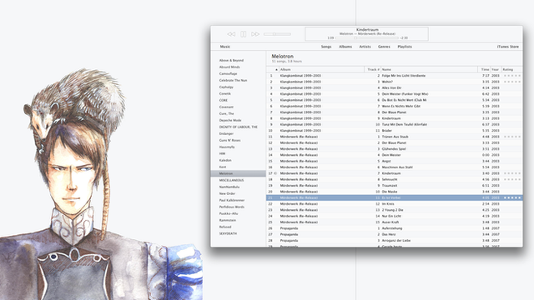Click the sort arrow in the first column header
The image size is (534, 300).
[x=276, y=69]
